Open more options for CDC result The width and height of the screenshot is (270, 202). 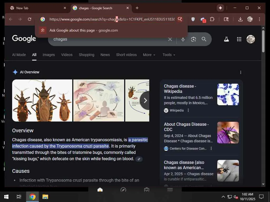pos(211,148)
